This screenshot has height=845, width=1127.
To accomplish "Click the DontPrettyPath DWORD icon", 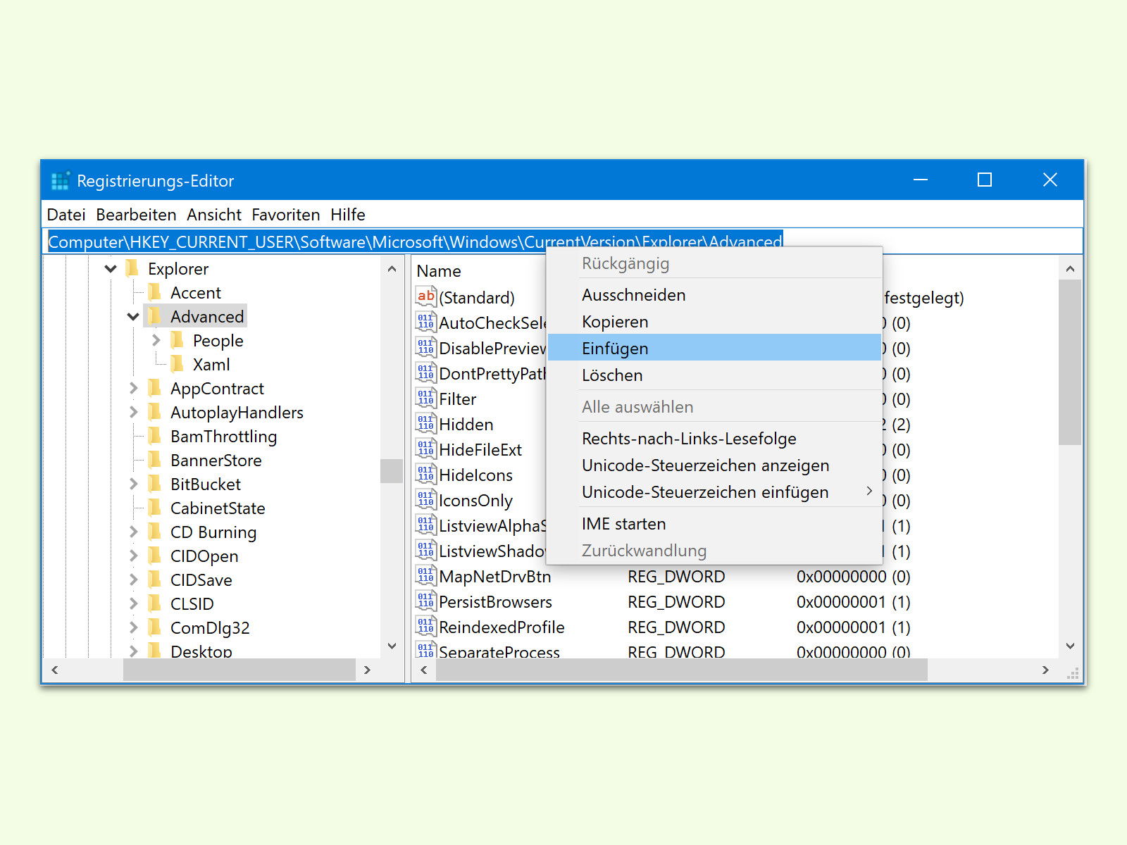I will click(x=426, y=373).
